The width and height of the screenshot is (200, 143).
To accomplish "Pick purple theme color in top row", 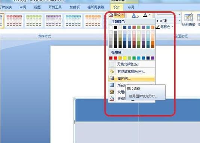I will [144, 27].
